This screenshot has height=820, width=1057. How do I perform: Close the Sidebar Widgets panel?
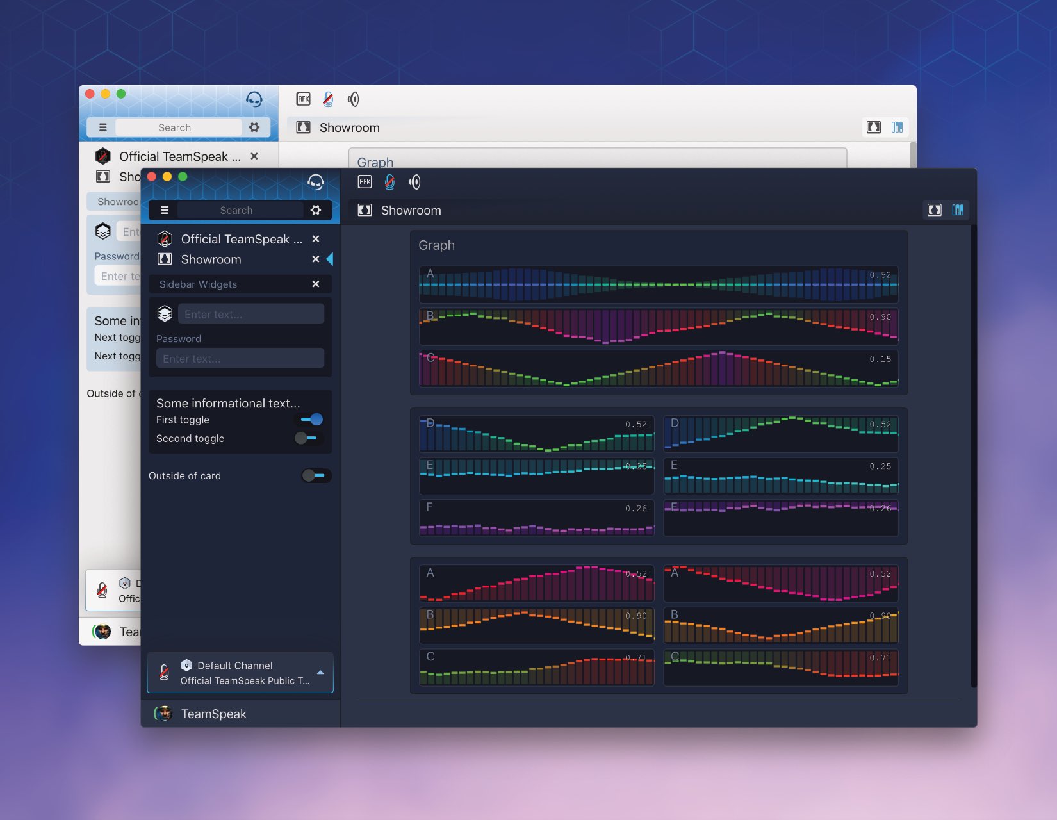click(316, 284)
